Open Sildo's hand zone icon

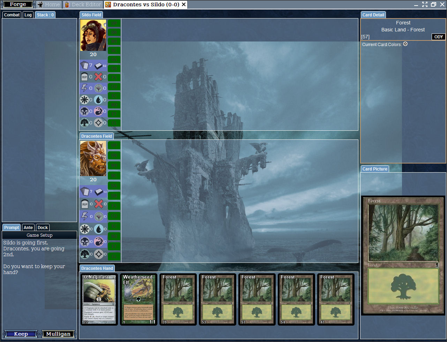(x=85, y=65)
